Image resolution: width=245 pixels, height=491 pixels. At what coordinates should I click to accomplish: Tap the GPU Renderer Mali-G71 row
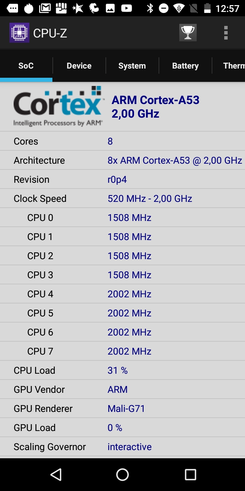click(x=122, y=408)
